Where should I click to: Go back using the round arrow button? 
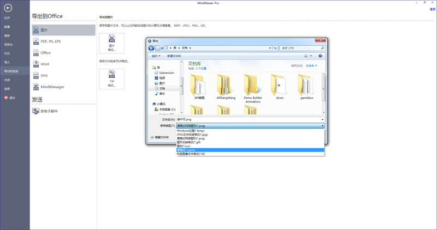click(x=8, y=8)
